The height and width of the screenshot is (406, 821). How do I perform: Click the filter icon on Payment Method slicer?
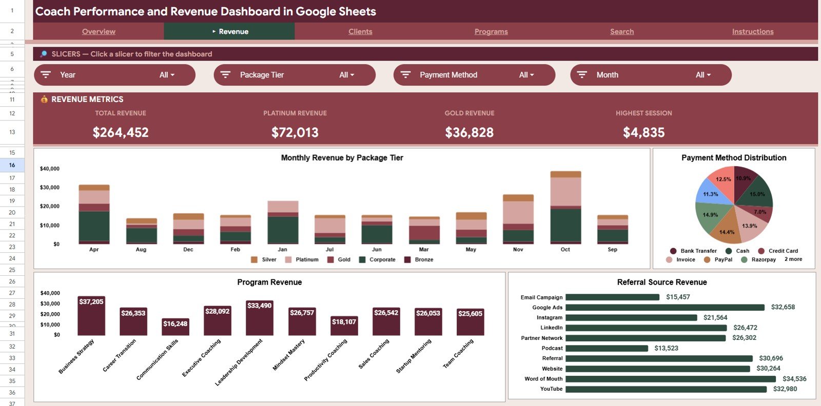[x=405, y=75]
